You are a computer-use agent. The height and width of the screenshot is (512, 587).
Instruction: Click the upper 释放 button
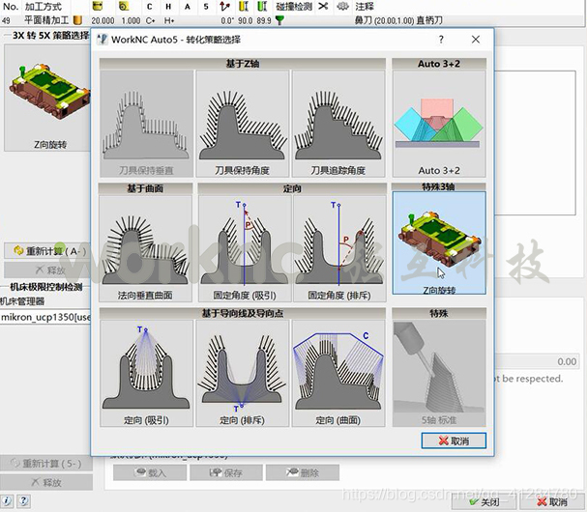[47, 270]
